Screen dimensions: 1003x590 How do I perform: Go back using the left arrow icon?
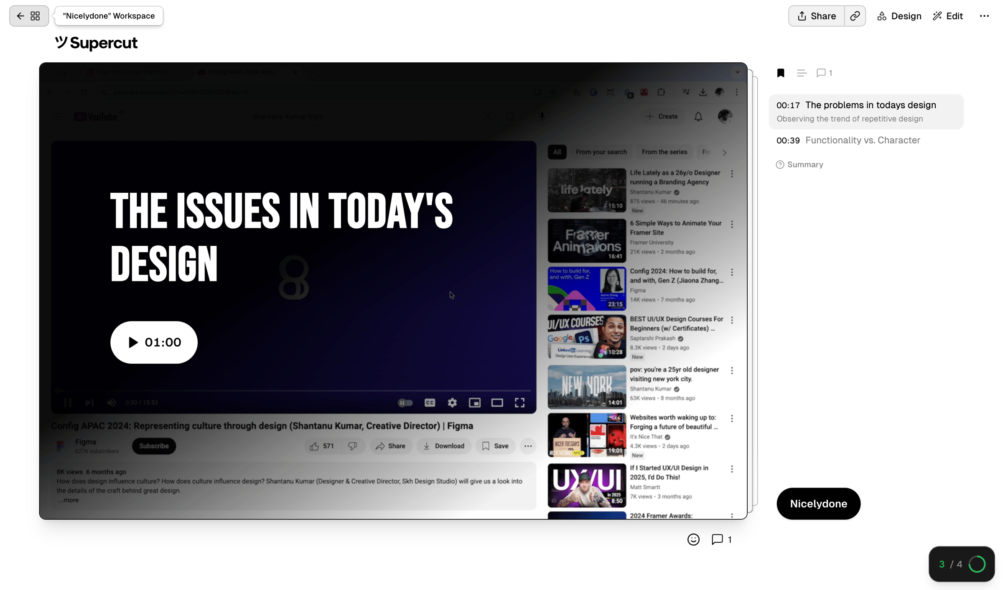click(x=20, y=16)
